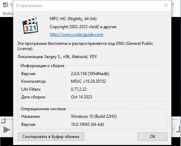The width and height of the screenshot is (181, 146).
Task: Click the compiler value MSVC v19.29.30152
Action: 88,81
